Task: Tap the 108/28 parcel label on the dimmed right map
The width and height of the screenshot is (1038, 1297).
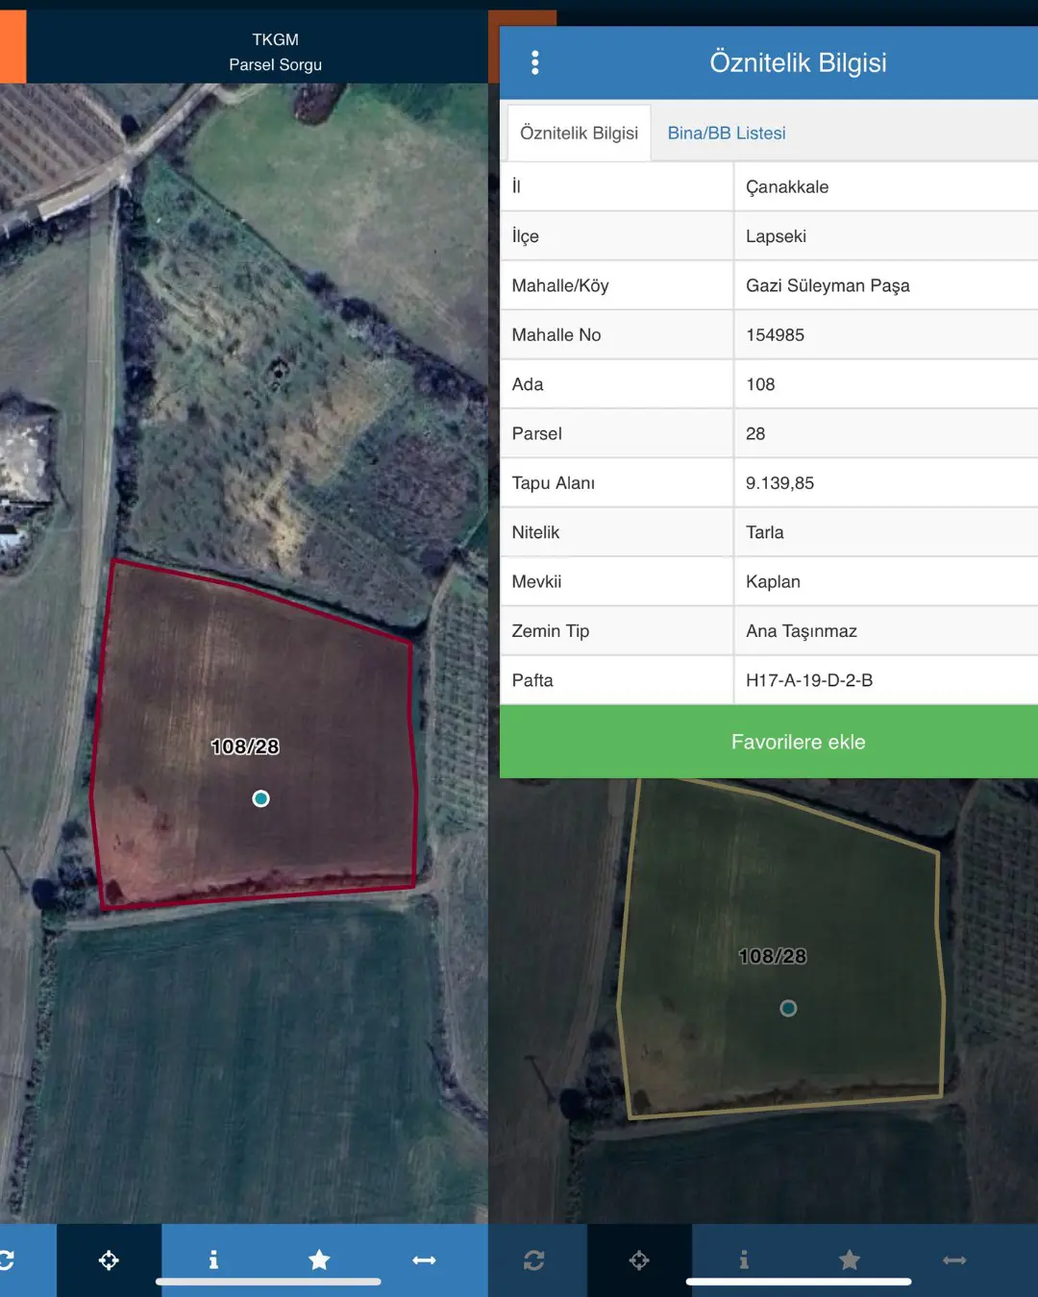Action: click(x=773, y=956)
